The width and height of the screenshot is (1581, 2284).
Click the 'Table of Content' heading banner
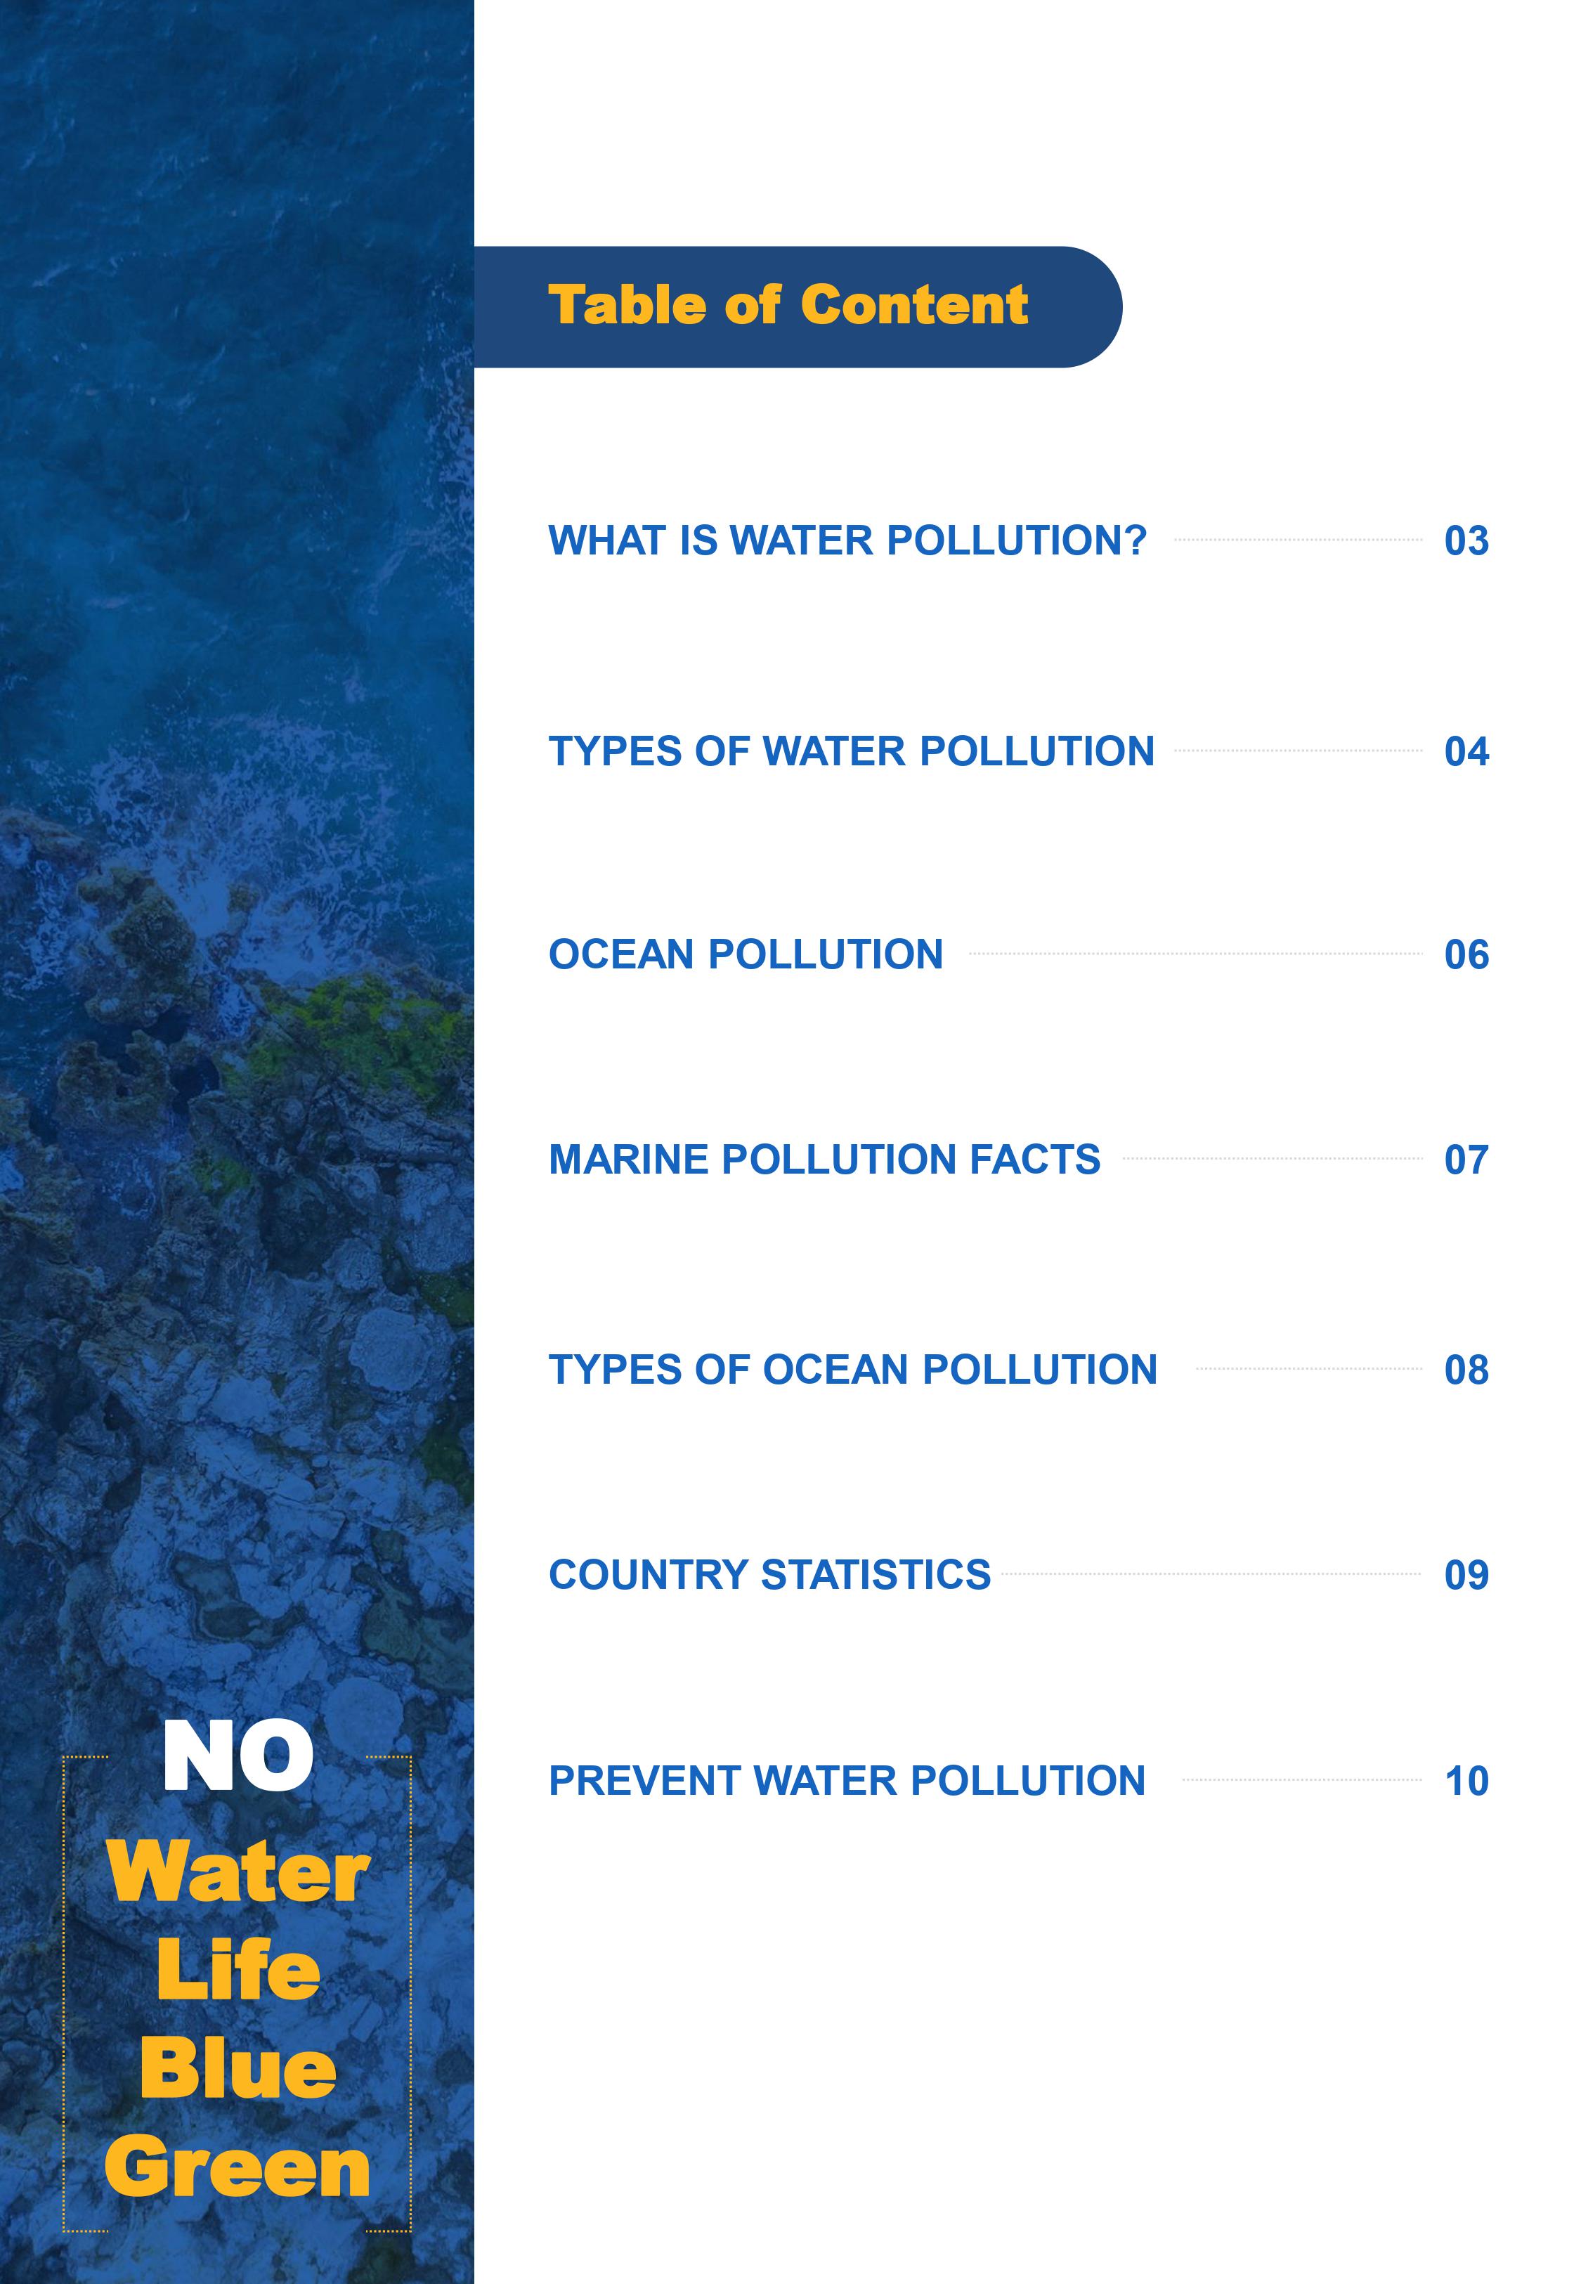(x=798, y=307)
